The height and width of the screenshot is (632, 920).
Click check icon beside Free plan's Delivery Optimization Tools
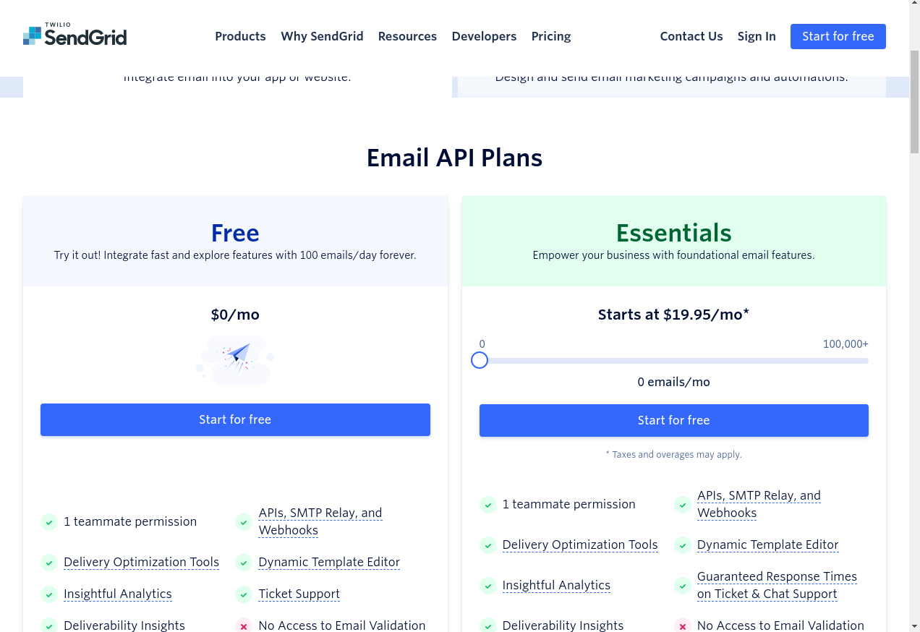click(x=49, y=563)
